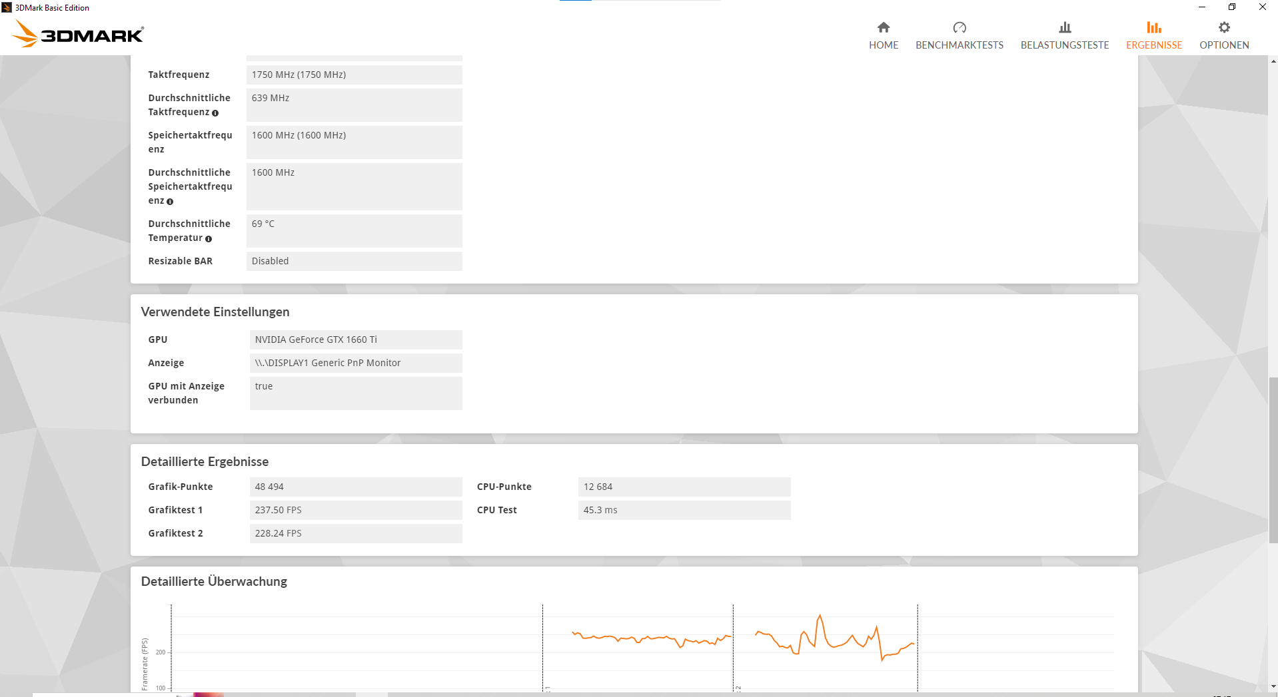
Task: Click the CPU Test value 45.3 ms
Action: click(x=684, y=510)
